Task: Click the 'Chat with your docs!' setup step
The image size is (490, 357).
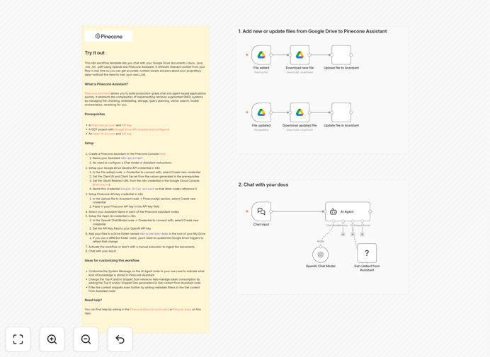Action: click(x=103, y=251)
